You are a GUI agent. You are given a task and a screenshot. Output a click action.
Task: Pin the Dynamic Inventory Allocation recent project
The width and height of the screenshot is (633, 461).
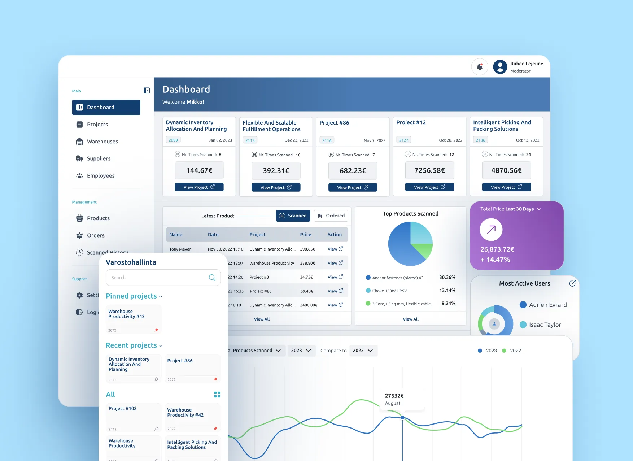pyautogui.click(x=157, y=379)
